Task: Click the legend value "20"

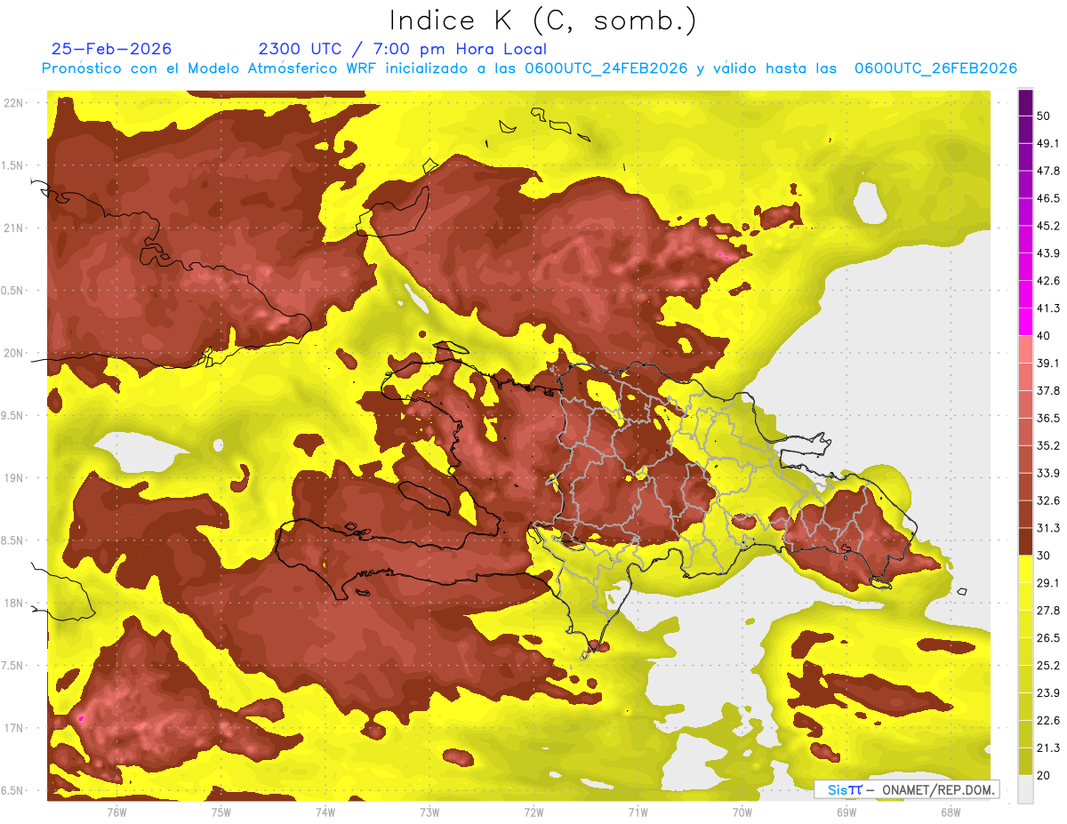Action: 1044,775
